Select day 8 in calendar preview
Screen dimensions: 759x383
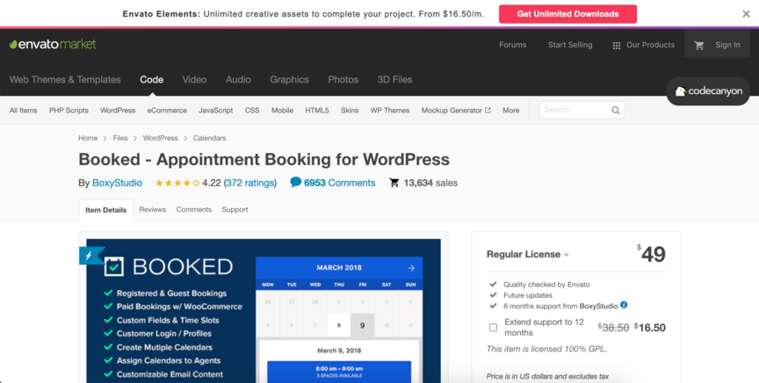(x=339, y=325)
